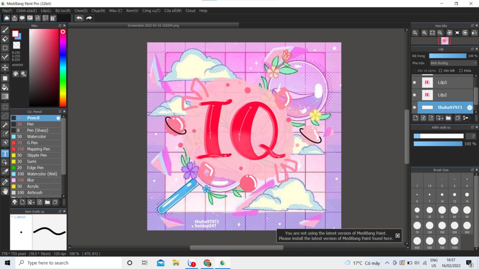Open the Pha trộn blend mode dropdown
Image resolution: width=479 pixels, height=269 pixels.
[453, 63]
